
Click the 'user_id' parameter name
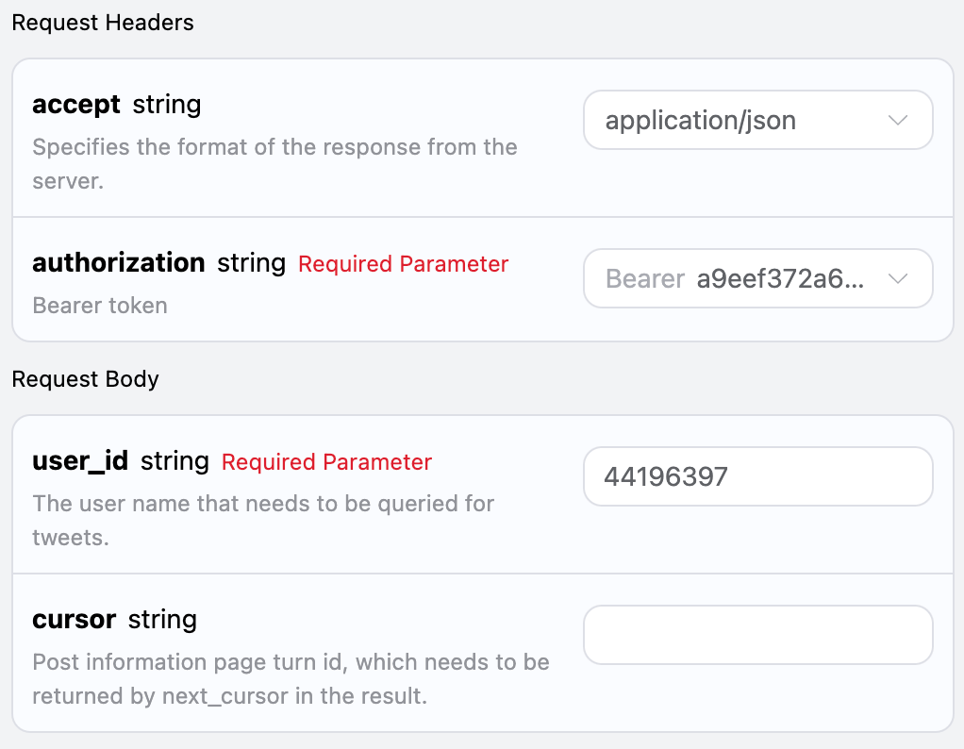click(79, 461)
